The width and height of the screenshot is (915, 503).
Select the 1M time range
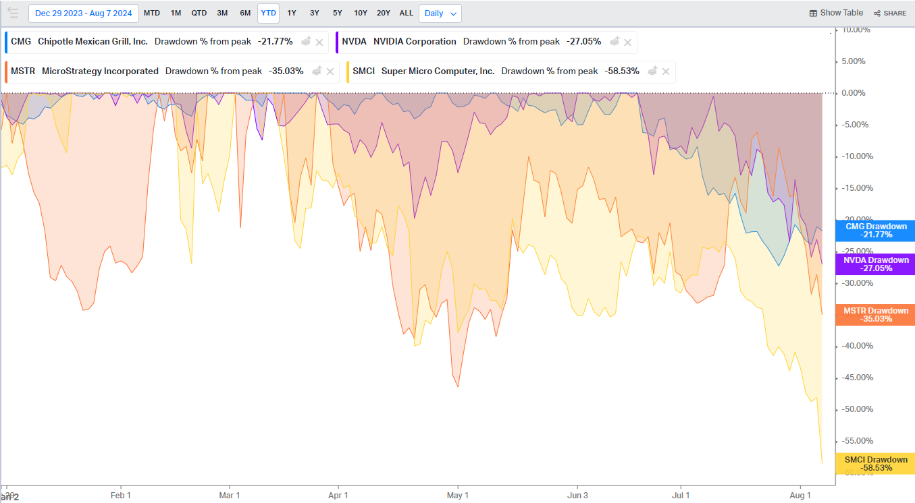click(x=176, y=13)
